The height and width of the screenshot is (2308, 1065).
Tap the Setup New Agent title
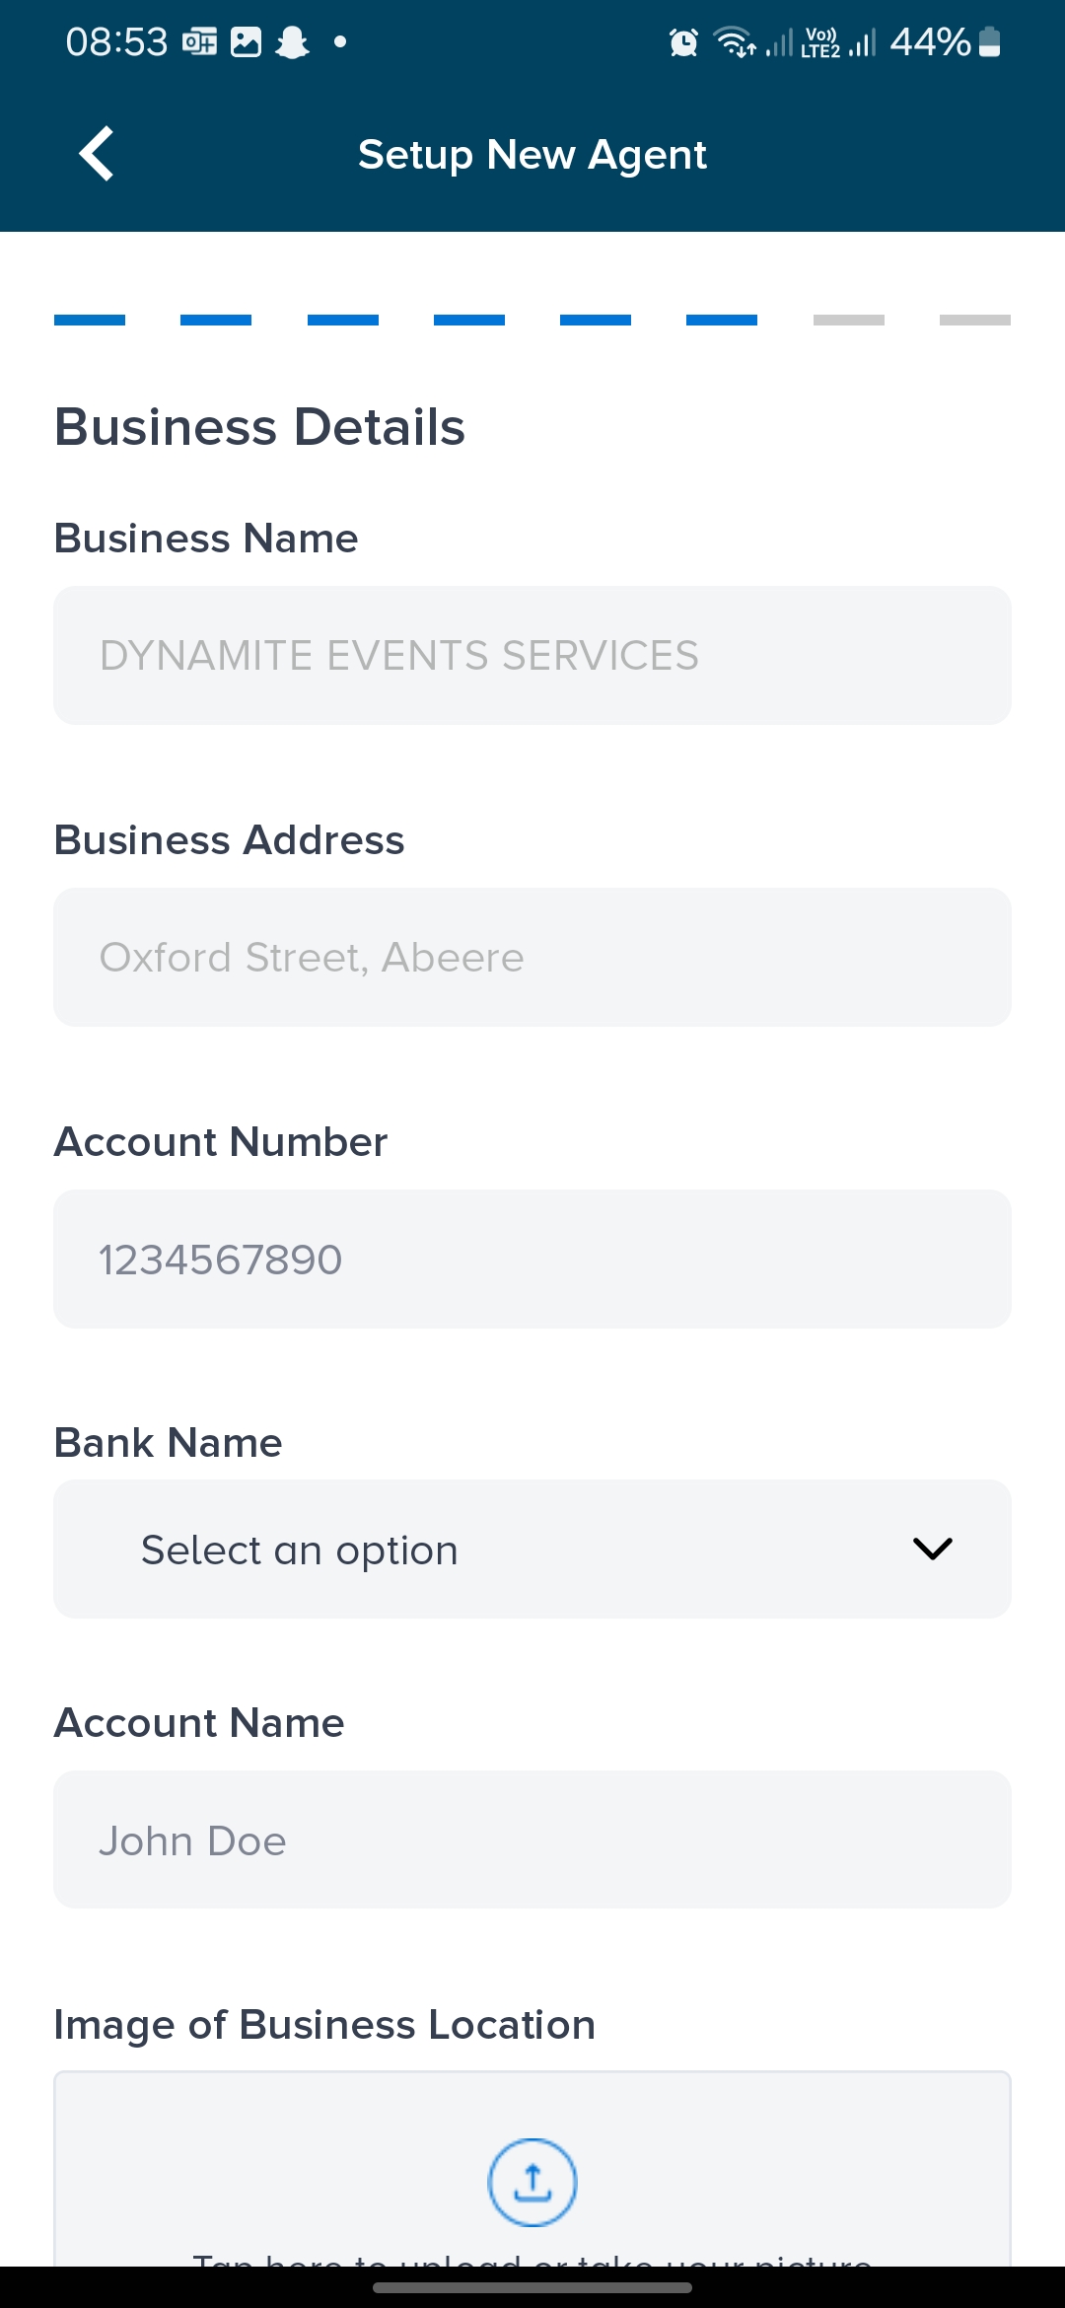[532, 155]
